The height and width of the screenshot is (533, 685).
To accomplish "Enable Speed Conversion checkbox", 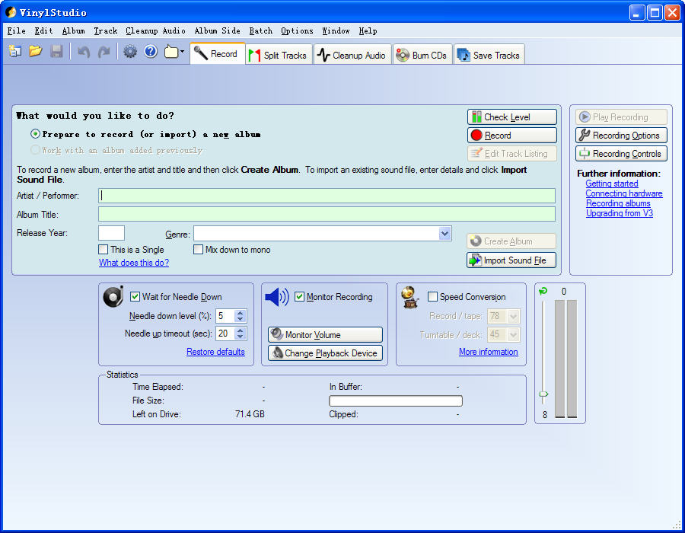I will tap(432, 297).
